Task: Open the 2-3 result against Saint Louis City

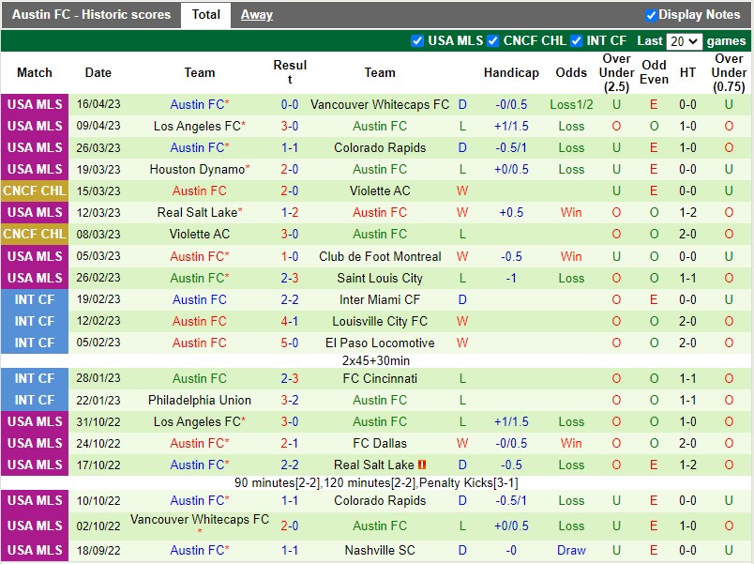Action: pyautogui.click(x=290, y=278)
